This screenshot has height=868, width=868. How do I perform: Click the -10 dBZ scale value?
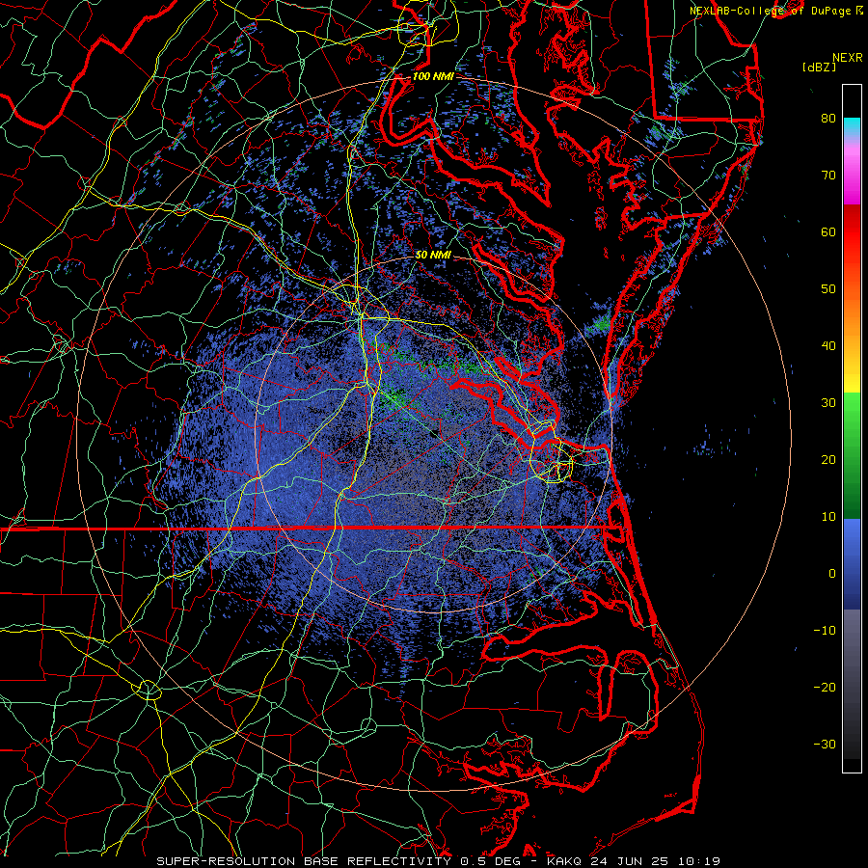coord(825,631)
